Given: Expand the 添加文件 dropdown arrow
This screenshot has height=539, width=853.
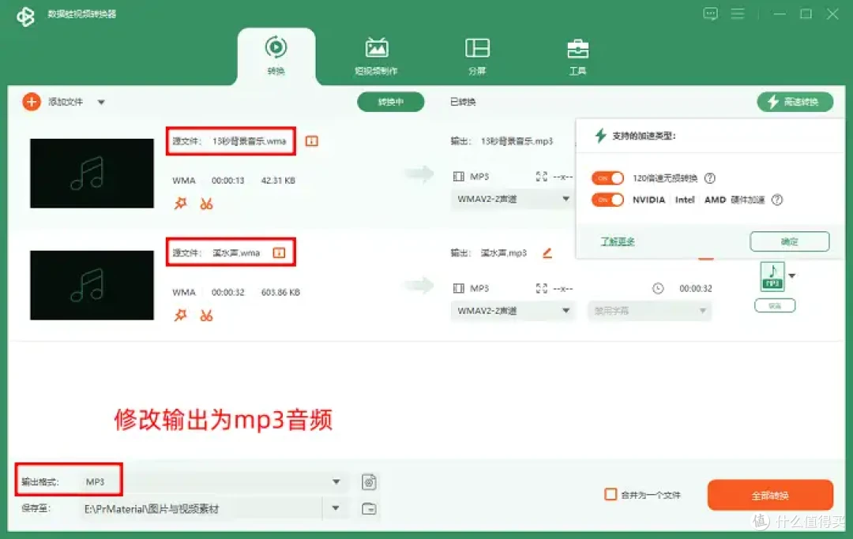Looking at the screenshot, I should tap(101, 102).
